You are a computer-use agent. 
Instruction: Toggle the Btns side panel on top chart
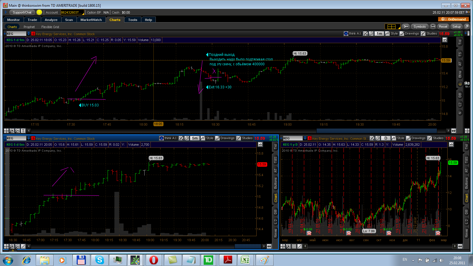pyautogui.click(x=460, y=75)
